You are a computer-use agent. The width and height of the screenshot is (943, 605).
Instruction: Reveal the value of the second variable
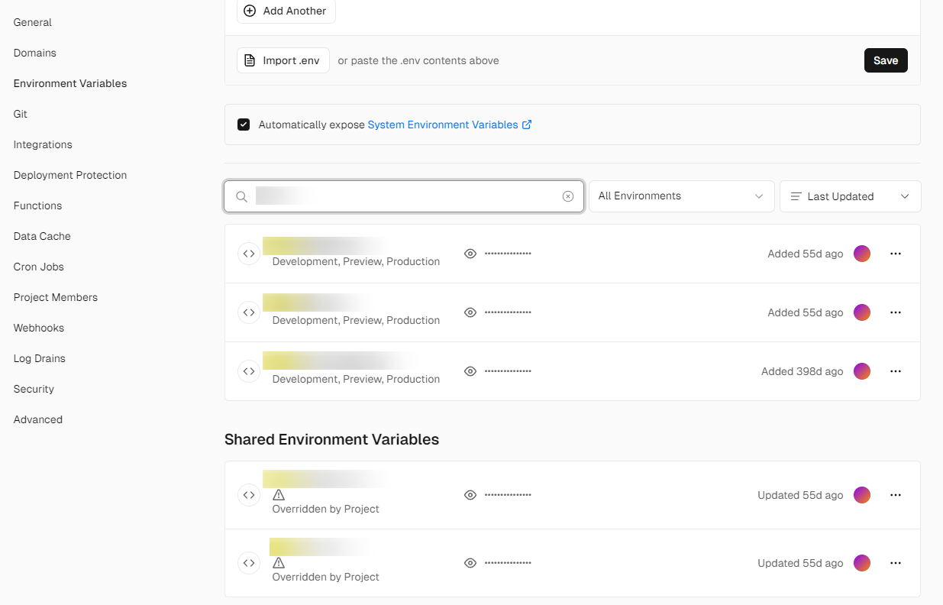point(470,312)
